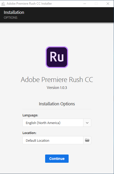Open the Default Location selector
Screen dimensions: 114x174
pyautogui.click(x=53, y=140)
